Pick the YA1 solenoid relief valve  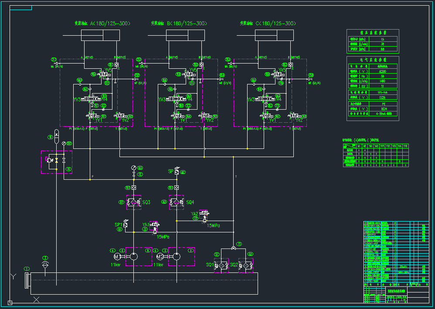155,227
